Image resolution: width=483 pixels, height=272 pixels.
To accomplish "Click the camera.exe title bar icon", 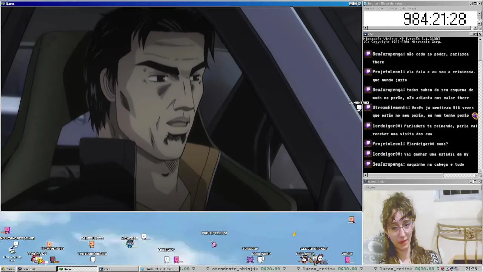I will 366,182.
